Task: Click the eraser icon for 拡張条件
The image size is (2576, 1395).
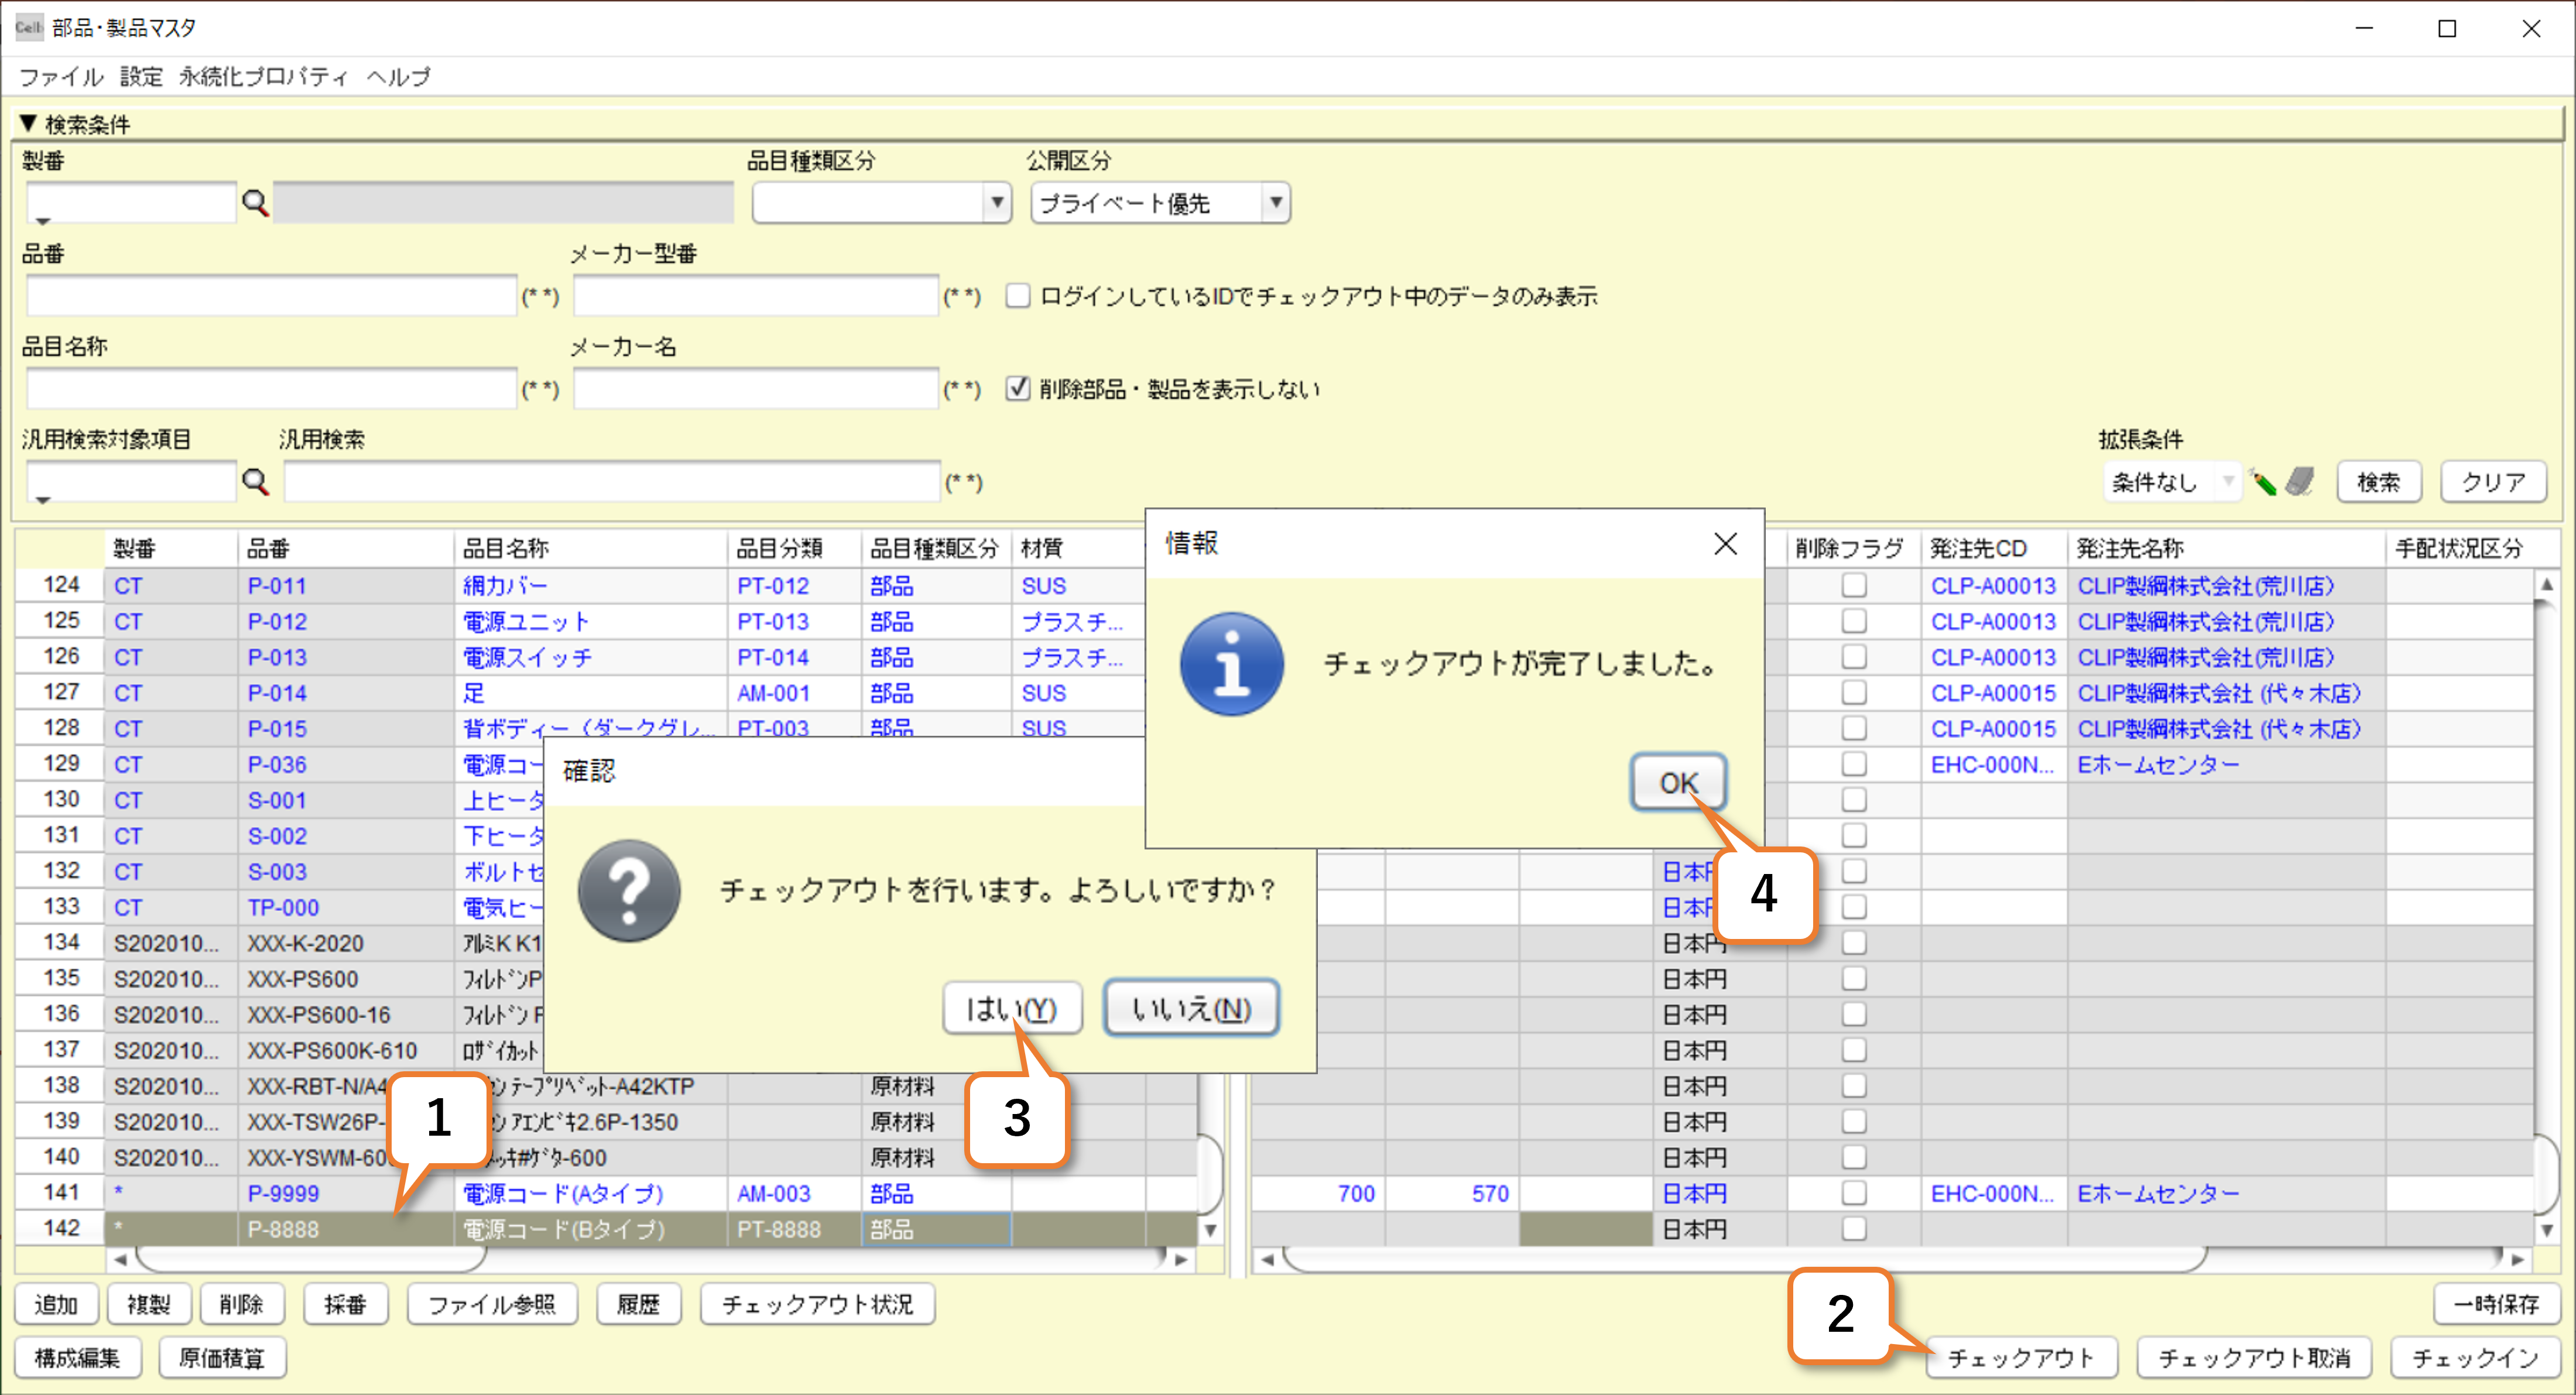Action: pos(2300,482)
